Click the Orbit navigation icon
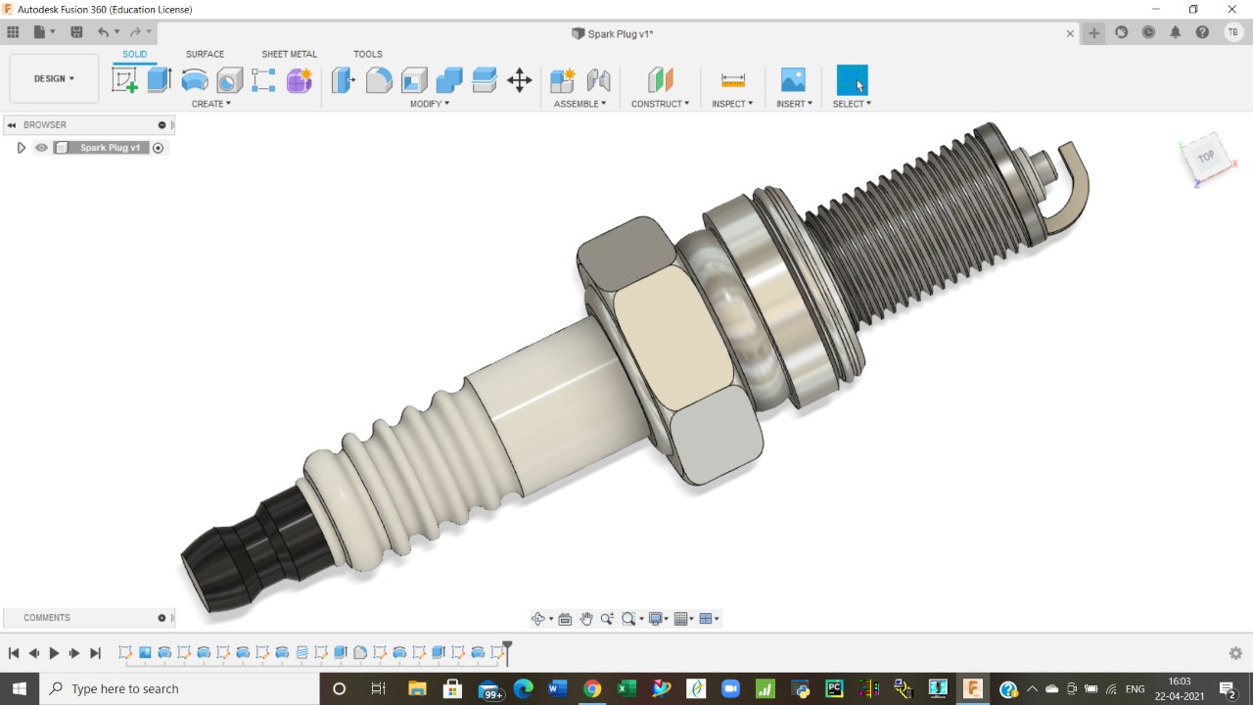 [537, 619]
